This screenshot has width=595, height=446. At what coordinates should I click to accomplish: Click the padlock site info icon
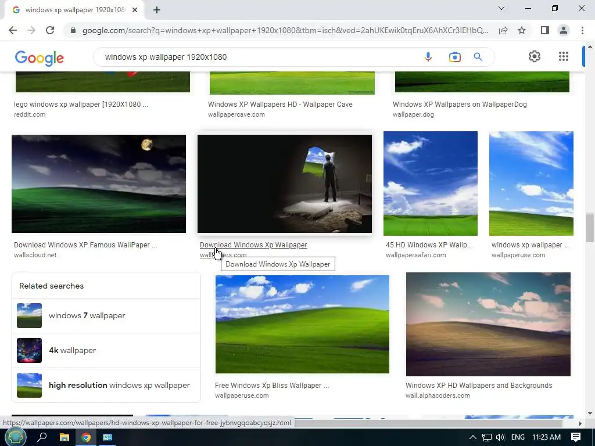[x=73, y=30]
